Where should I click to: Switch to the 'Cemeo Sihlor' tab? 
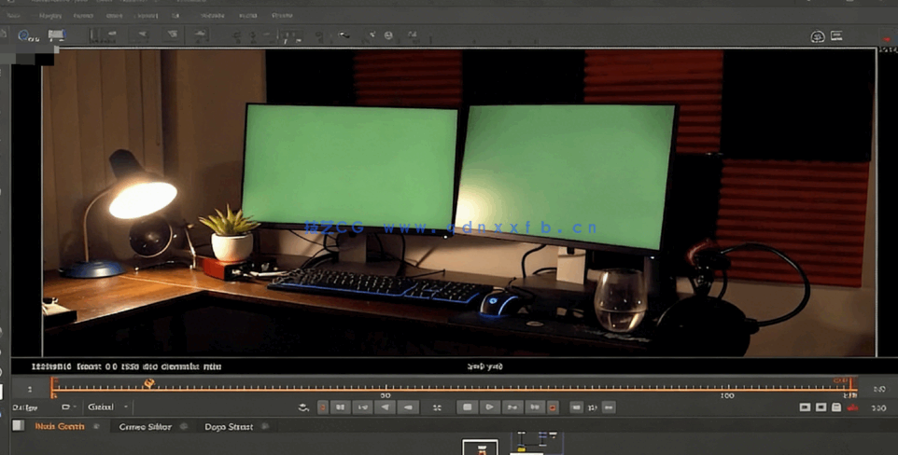145,426
